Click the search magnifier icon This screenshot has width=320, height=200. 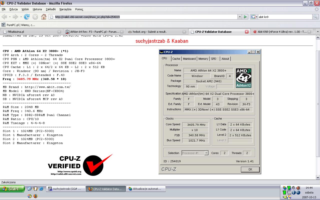(x=316, y=17)
